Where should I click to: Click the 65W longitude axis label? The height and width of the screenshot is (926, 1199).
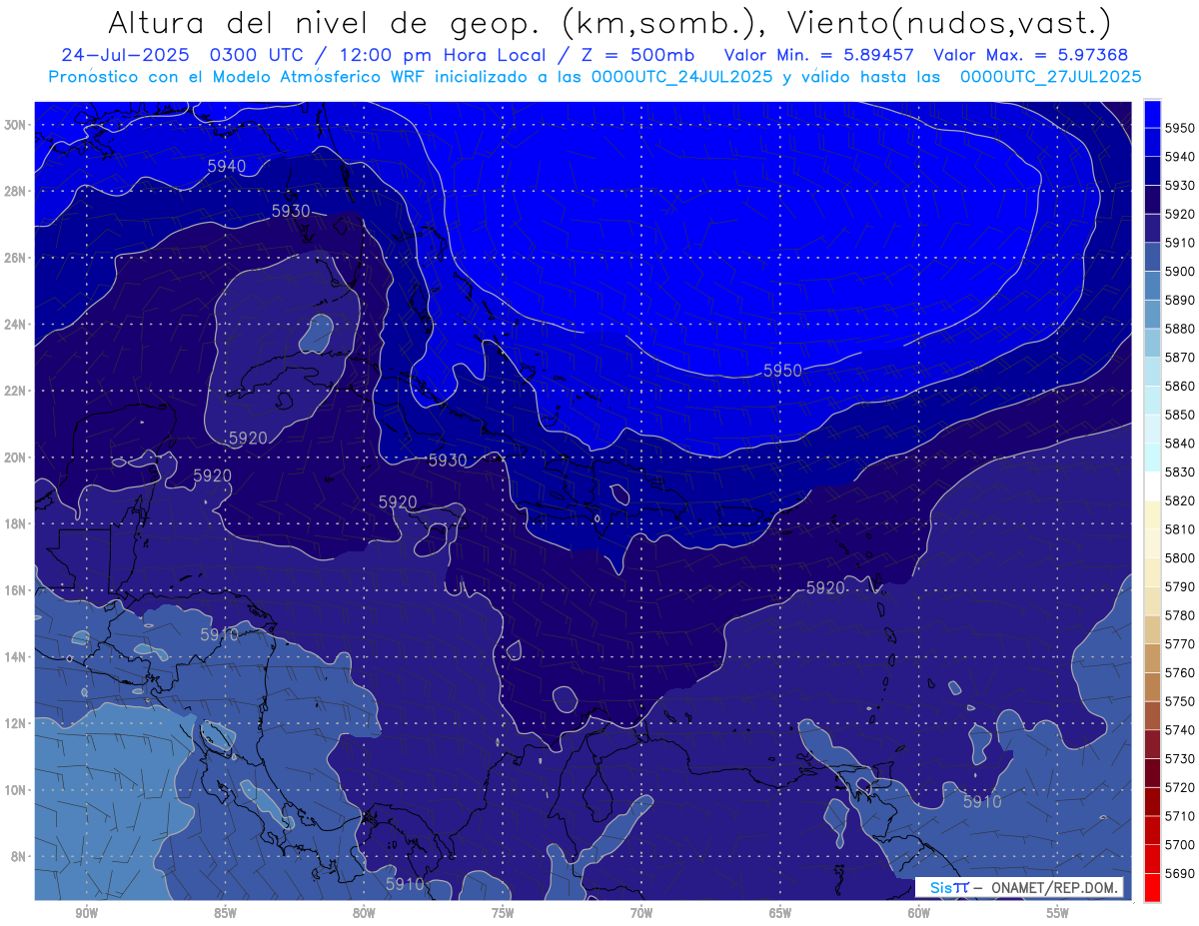[780, 913]
